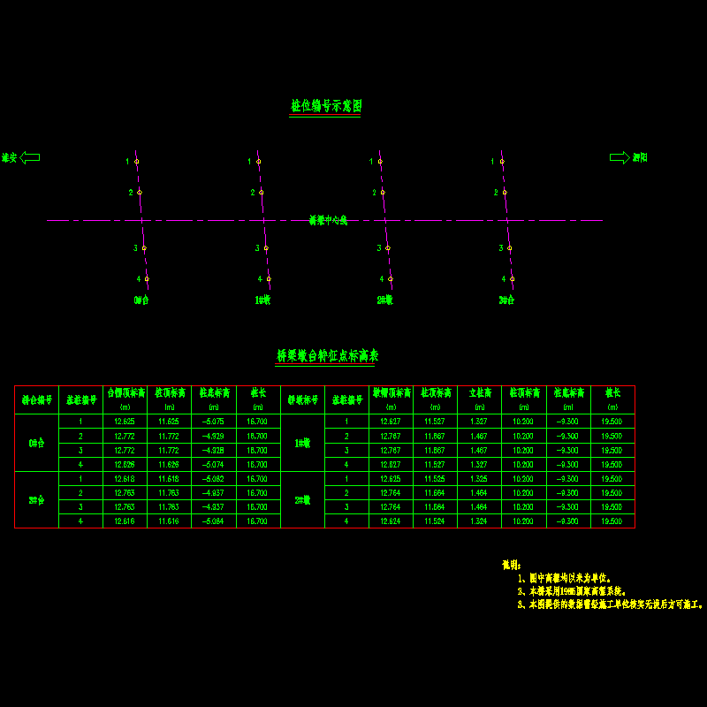Select the 泗阳 direction label
Image resolution: width=707 pixels, height=707 pixels.
[x=640, y=157]
